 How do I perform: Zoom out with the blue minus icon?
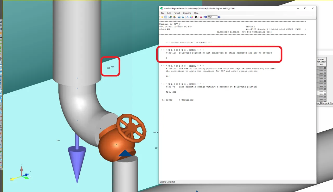pyautogui.click(x=206, y=17)
